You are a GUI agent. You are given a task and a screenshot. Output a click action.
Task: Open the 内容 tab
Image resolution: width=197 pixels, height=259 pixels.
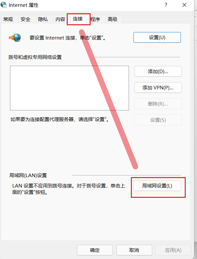pyautogui.click(x=60, y=19)
